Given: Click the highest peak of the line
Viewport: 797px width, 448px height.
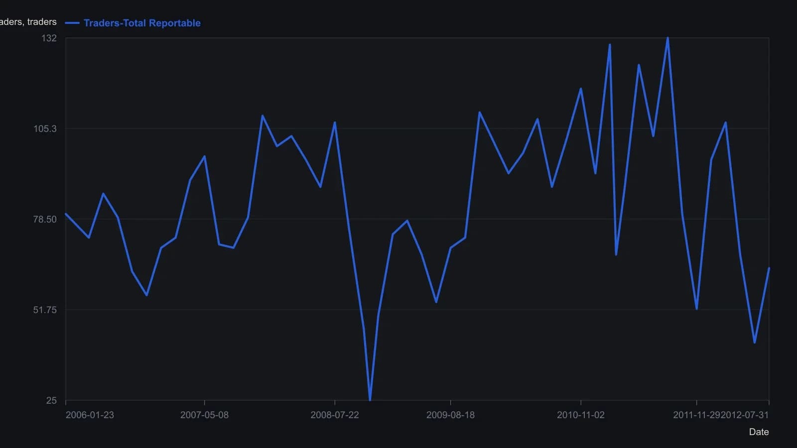Looking at the screenshot, I should [667, 38].
